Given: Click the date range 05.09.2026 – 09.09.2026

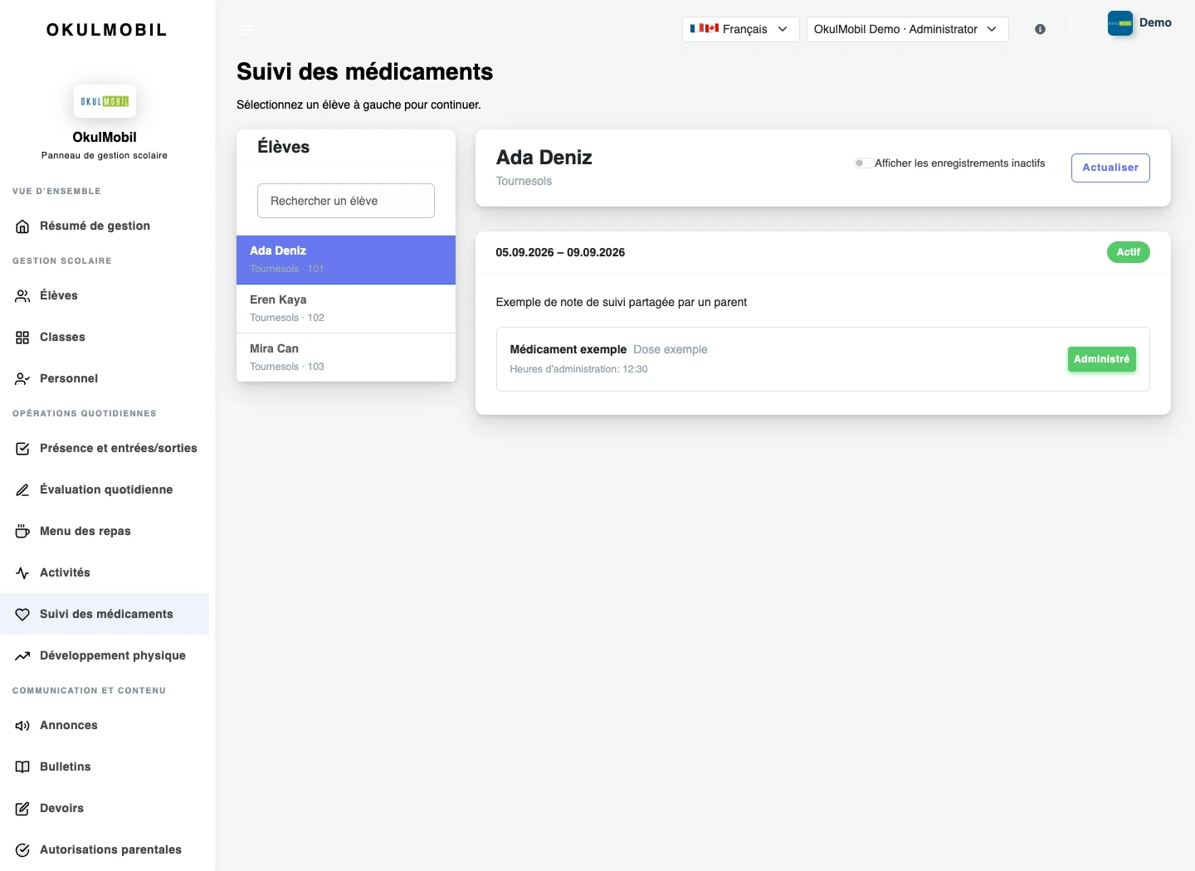Looking at the screenshot, I should tap(560, 253).
